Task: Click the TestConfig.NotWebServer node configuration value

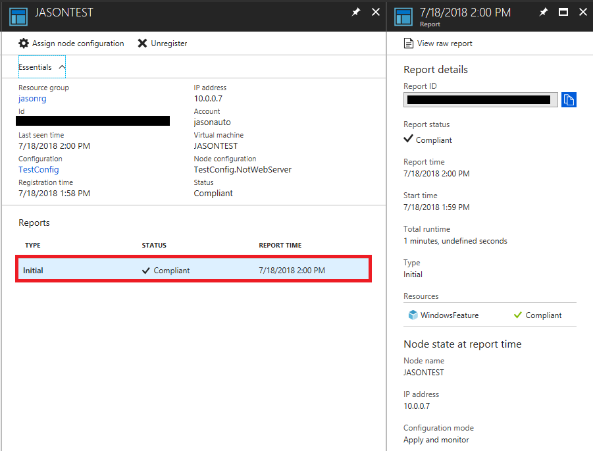Action: [x=243, y=169]
